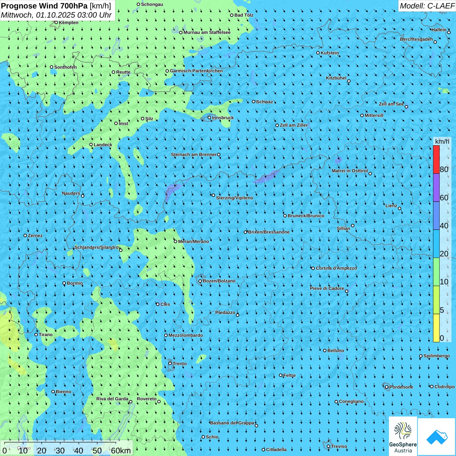
Task: Click the GeoSphere Austria logo
Action: point(403,436)
